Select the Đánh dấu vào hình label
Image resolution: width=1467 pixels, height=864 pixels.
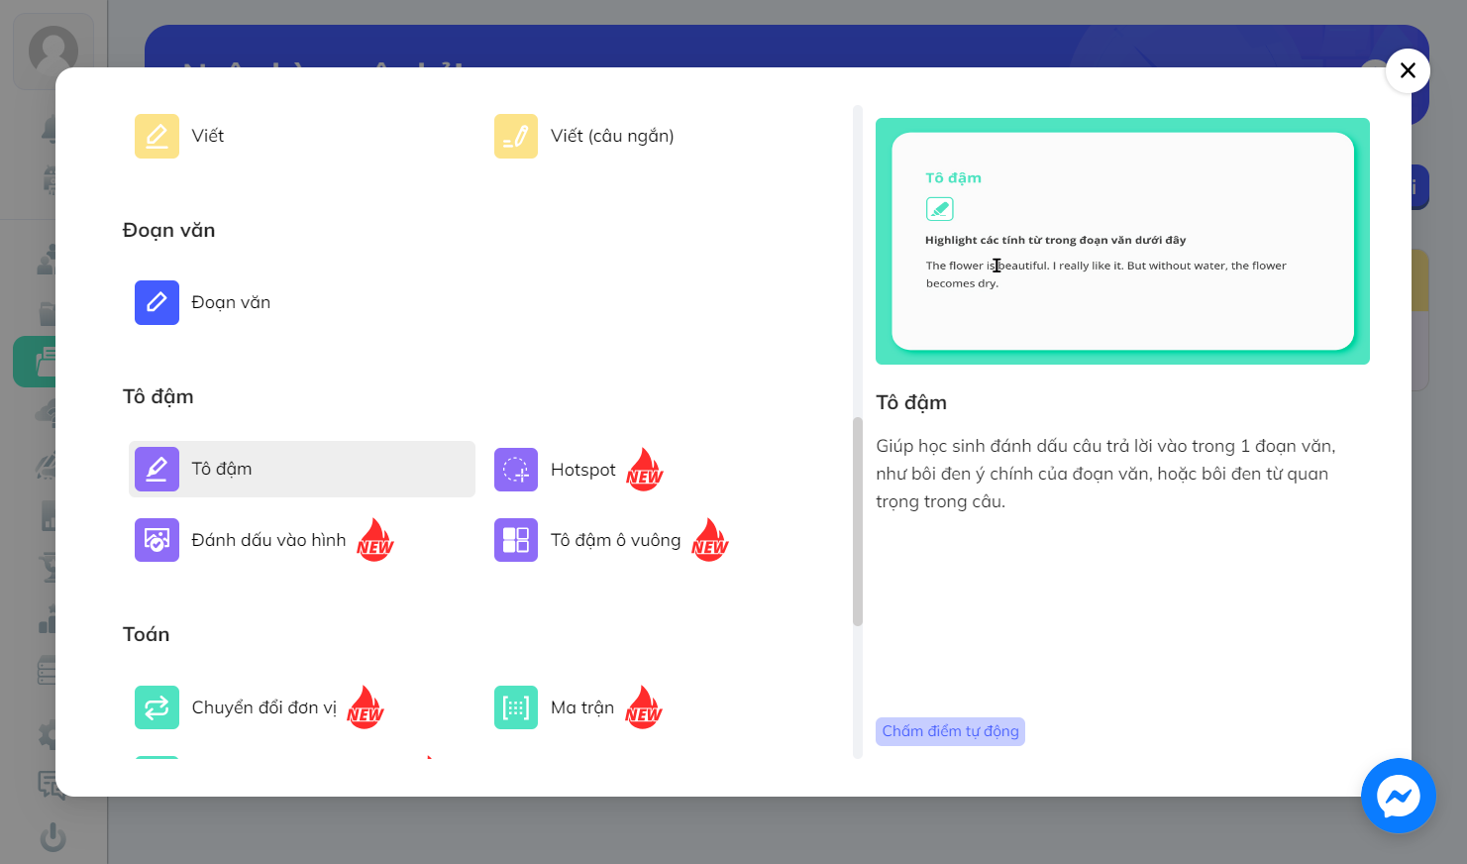tap(268, 540)
